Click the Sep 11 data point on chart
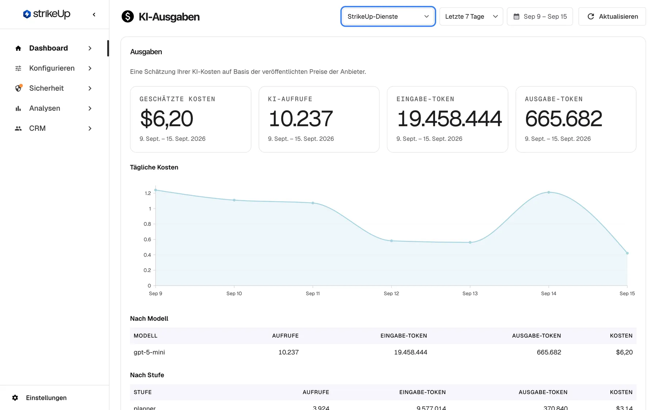 (x=313, y=203)
